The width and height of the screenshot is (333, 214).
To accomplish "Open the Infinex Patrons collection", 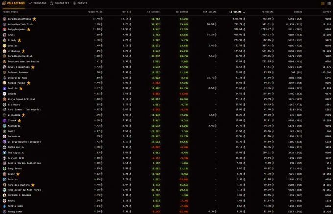I will pos(18,73).
